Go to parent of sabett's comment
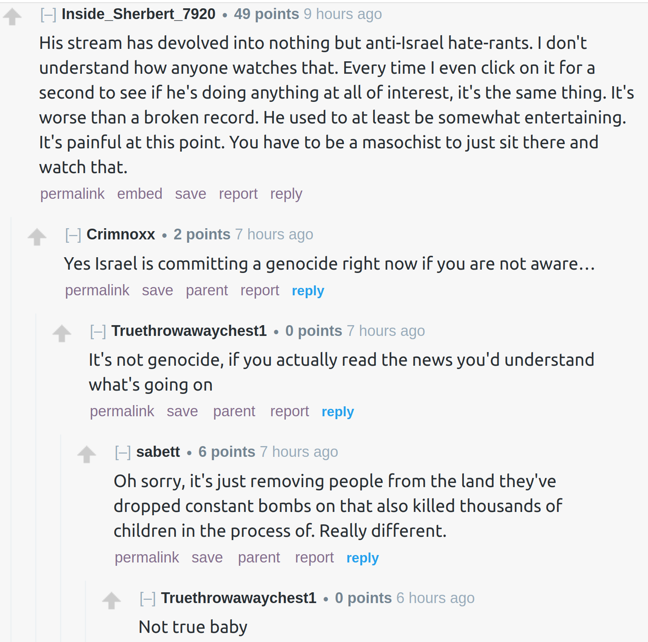Screen dimensions: 648x642 pyautogui.click(x=259, y=558)
